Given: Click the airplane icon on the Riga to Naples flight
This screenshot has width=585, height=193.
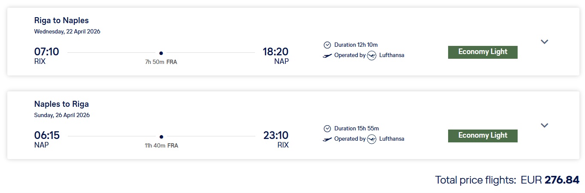Looking at the screenshot, I should coord(327,55).
